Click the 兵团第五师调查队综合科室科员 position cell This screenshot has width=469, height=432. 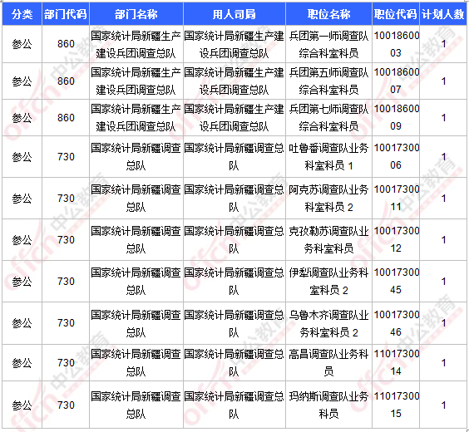(328, 81)
